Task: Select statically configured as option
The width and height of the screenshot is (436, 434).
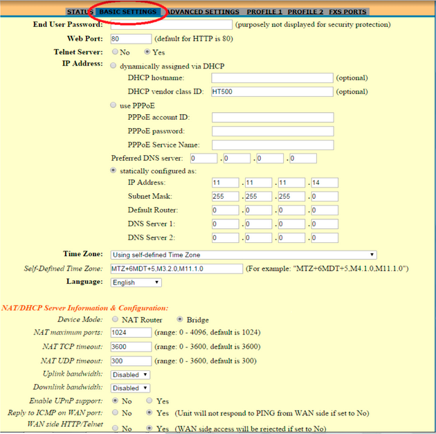Action: tap(113, 170)
